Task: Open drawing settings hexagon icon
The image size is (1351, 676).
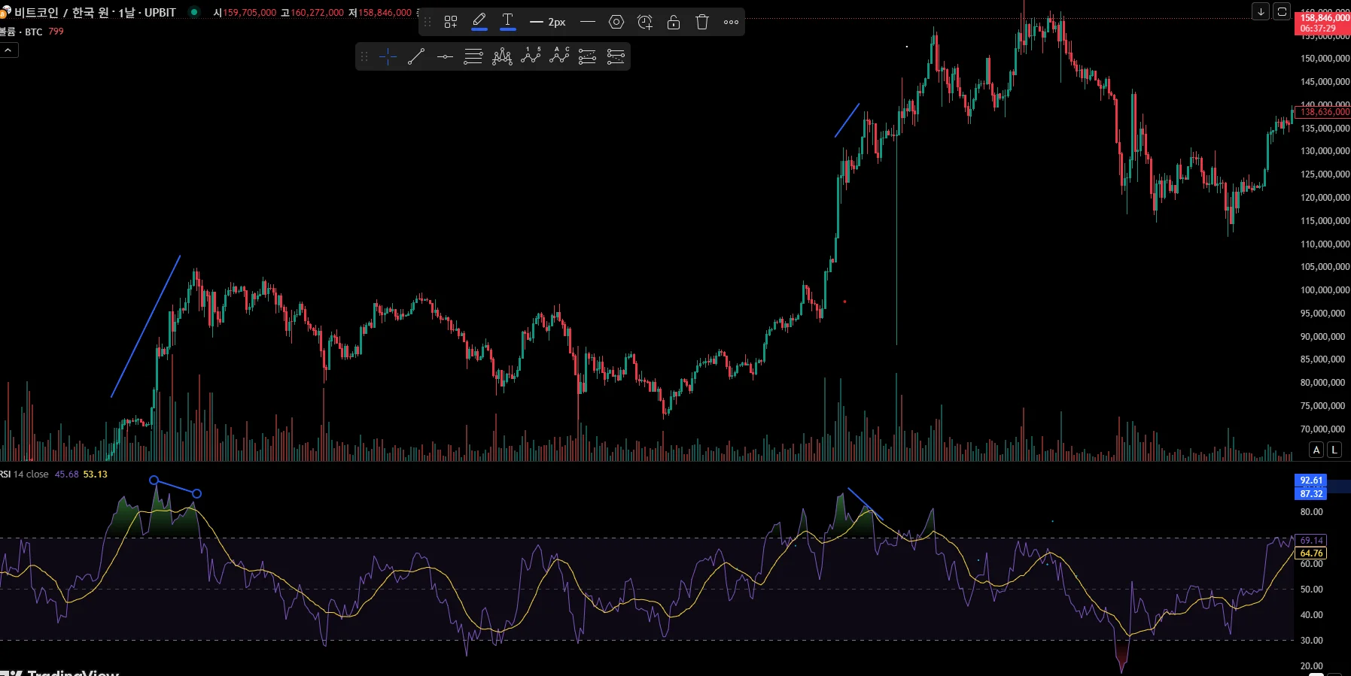Action: pos(616,22)
